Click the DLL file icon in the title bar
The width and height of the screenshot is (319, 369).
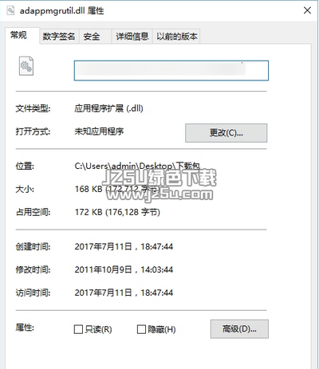tap(10, 10)
